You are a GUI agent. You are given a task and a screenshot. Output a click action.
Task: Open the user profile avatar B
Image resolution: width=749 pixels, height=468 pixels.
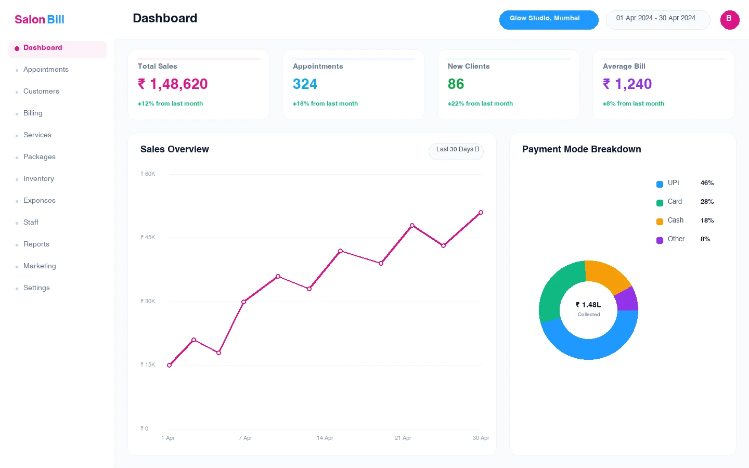(730, 20)
